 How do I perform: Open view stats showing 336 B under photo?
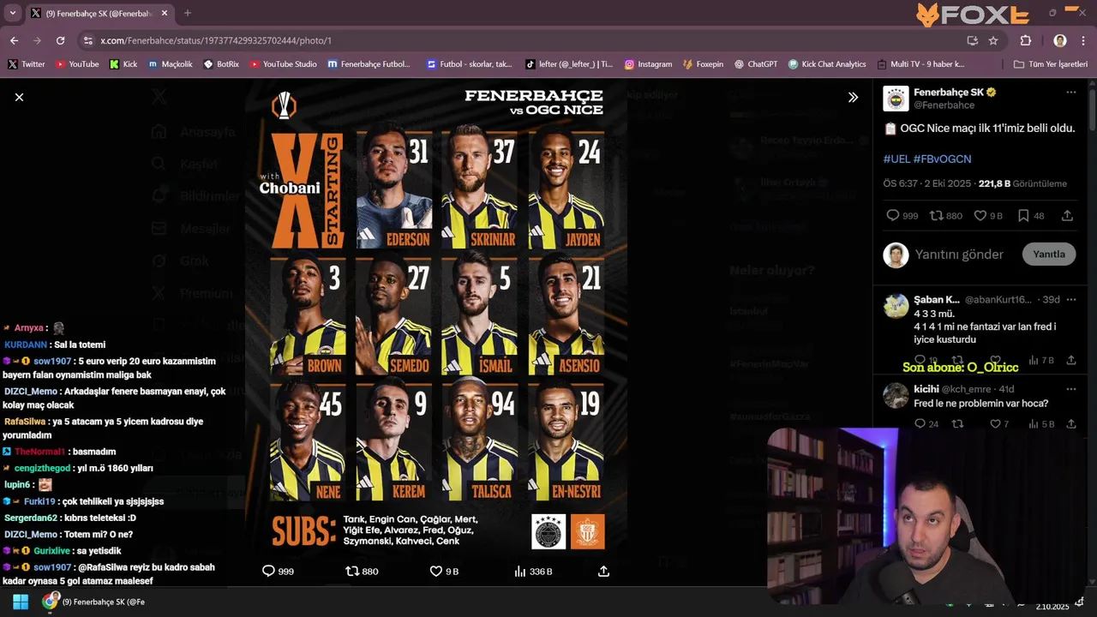tap(533, 571)
